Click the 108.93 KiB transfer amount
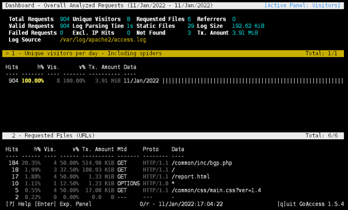 (98, 170)
